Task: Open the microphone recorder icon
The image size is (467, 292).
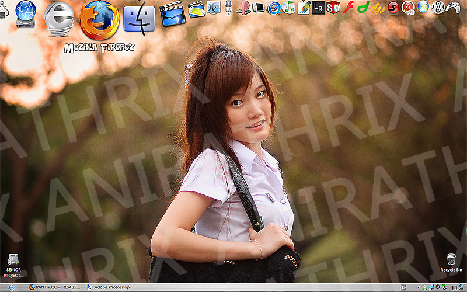Action: click(x=228, y=8)
